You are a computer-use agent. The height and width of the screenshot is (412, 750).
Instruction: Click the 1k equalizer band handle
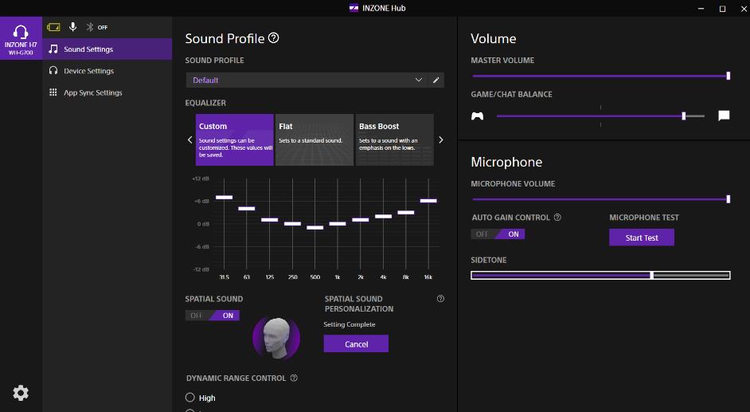(x=338, y=223)
